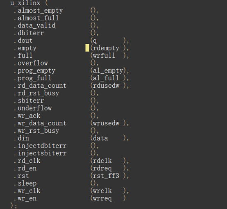Image resolution: width=227 pixels, height=209 pixels.
Task: Place the cursor on the almost_empty port
Action: coord(40,11)
